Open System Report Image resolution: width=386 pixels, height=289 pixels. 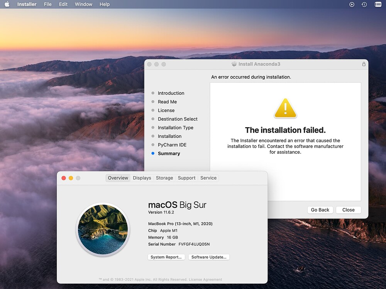tap(166, 257)
